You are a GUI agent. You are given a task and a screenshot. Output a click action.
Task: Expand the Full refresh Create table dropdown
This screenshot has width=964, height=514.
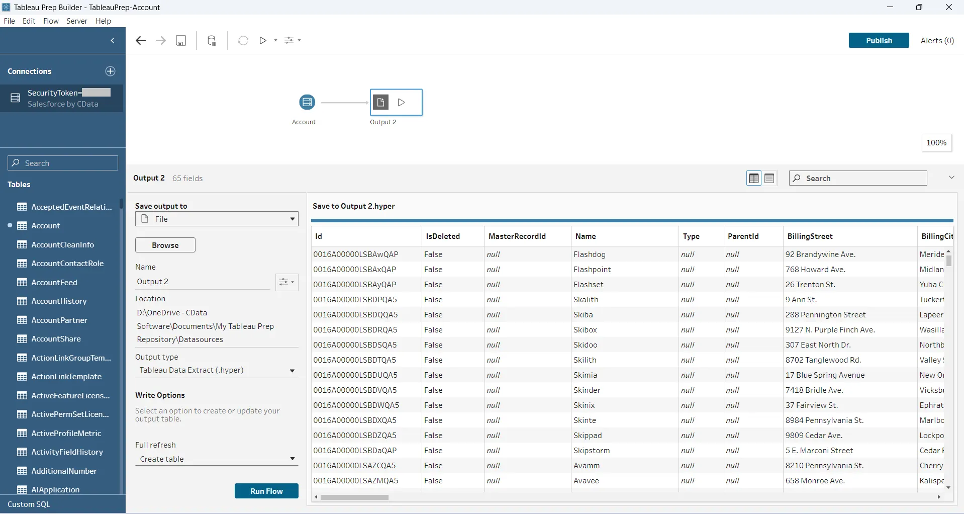[x=217, y=459]
